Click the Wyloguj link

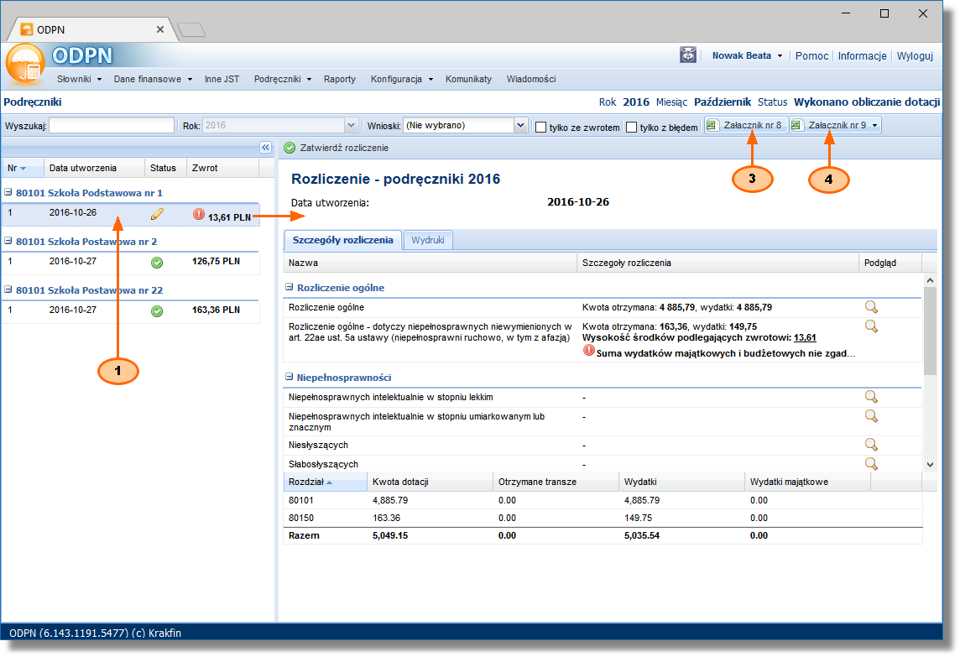coord(915,56)
